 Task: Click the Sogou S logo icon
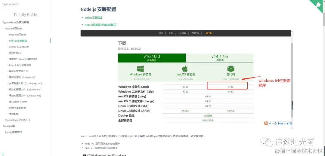pos(266,123)
